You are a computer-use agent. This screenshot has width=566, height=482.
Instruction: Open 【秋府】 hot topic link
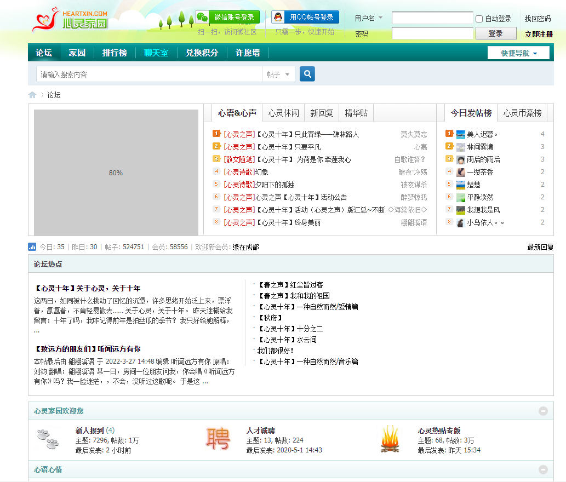(x=270, y=318)
